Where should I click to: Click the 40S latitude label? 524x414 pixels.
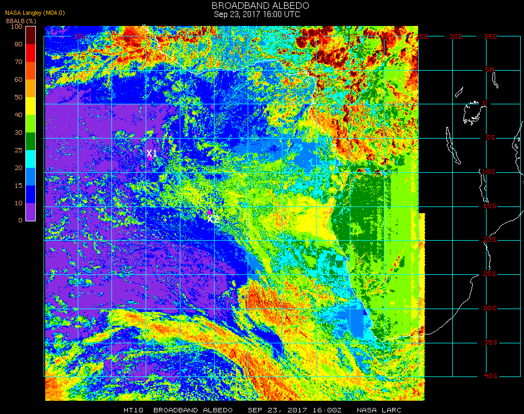click(490, 376)
